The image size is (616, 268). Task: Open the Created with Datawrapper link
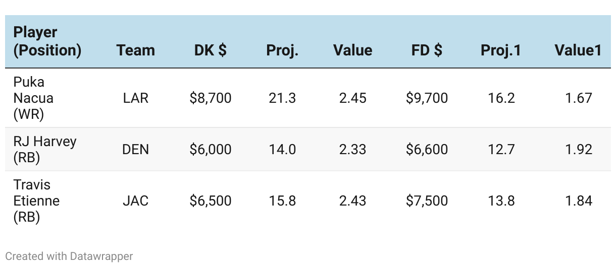click(69, 256)
